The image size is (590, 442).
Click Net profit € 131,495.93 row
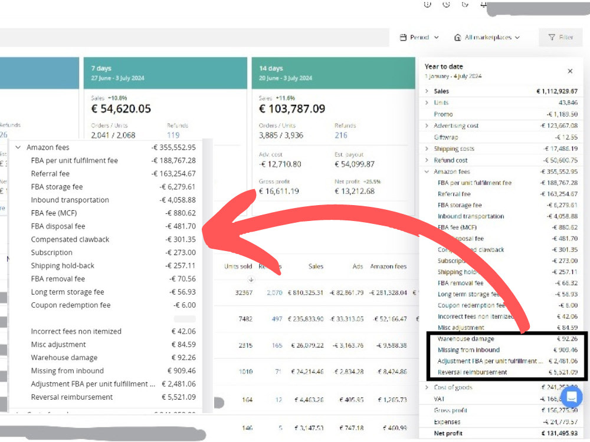tap(501, 433)
